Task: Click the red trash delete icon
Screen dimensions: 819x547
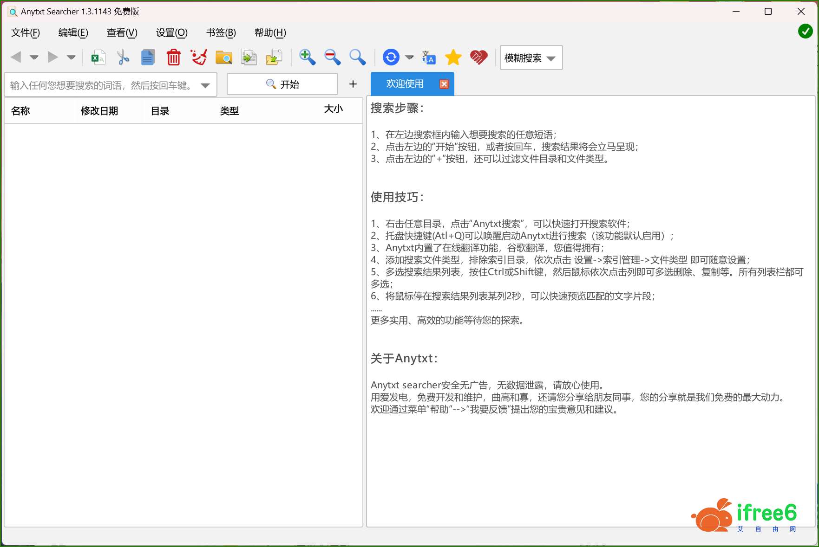Action: point(173,58)
